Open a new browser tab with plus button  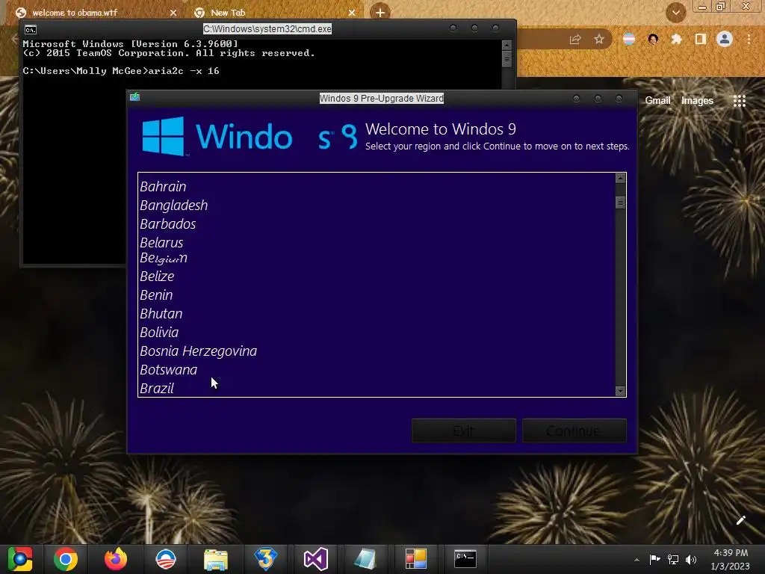[380, 13]
